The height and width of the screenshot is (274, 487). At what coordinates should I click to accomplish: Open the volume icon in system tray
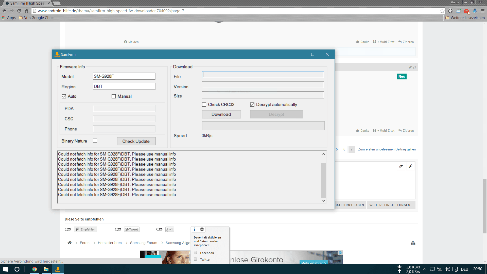click(x=447, y=269)
